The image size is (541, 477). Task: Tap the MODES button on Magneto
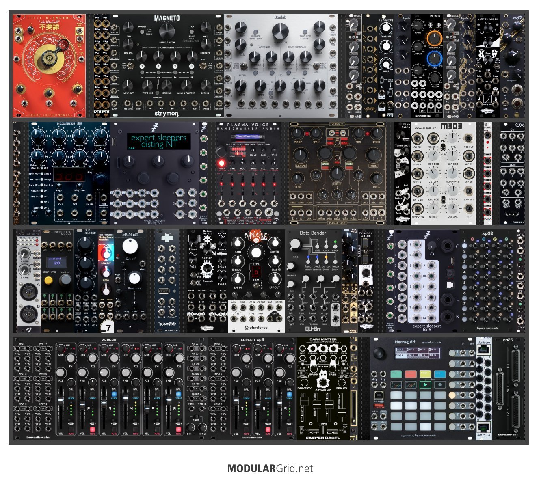pyautogui.click(x=142, y=31)
